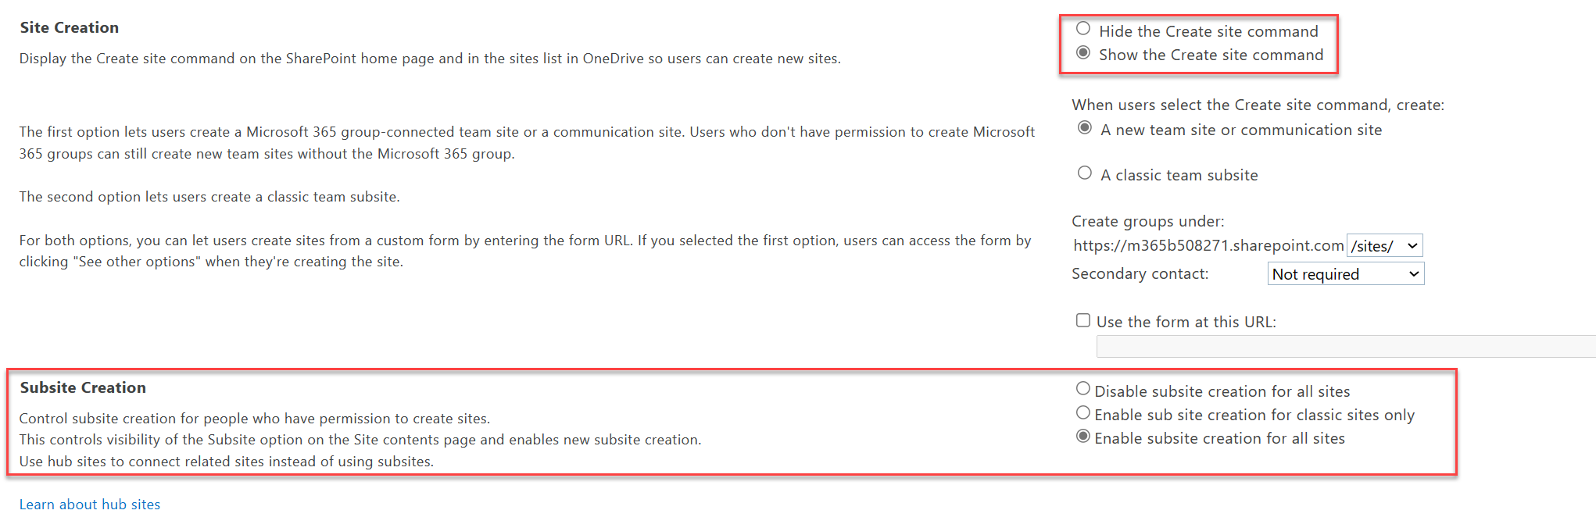The image size is (1596, 528).
Task: Expand the Secondary contact 'Not required' dropdown
Action: [1345, 274]
